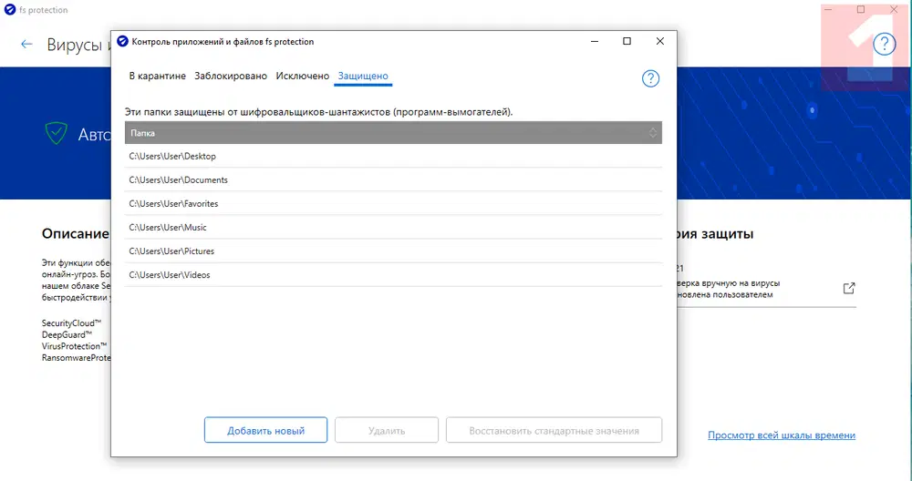Click the DeepGuard™ text in main window
912x481 pixels.
(x=67, y=334)
